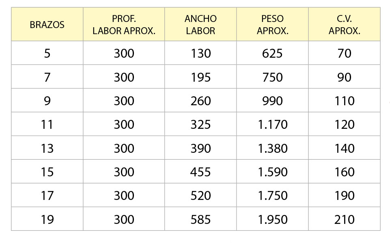
Task: Click the ancho labor value 390
Action: (x=201, y=148)
